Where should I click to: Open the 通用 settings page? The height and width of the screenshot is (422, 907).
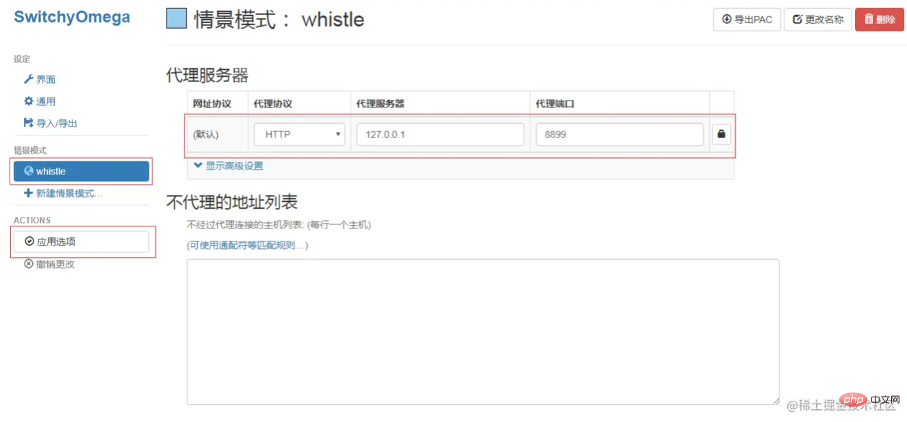pyautogui.click(x=40, y=101)
